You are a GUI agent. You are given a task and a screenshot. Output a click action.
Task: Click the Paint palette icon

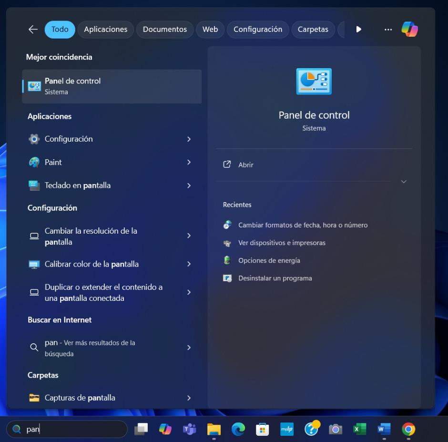point(34,162)
